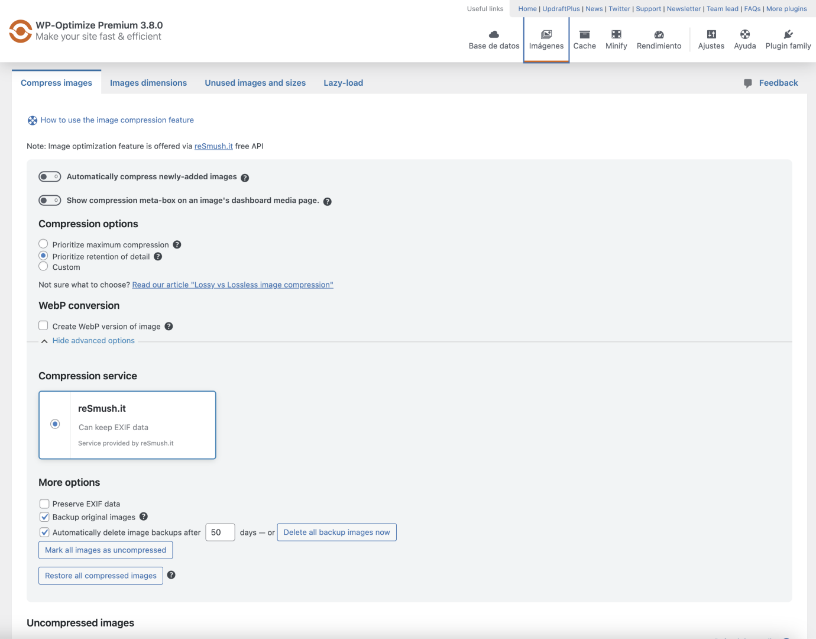
Task: Click the reSmush.it service card
Action: pos(127,425)
